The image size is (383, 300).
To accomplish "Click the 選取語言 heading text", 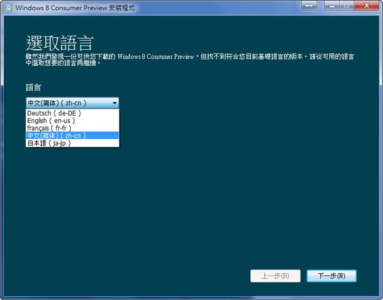I will tap(60, 43).
